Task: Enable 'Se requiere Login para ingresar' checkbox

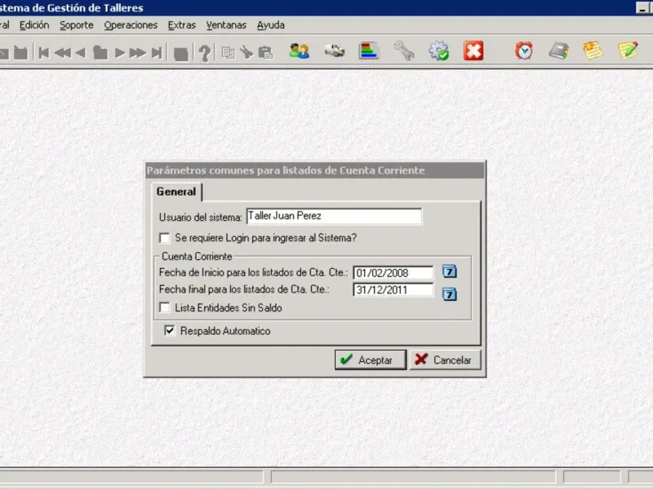Action: [165, 238]
